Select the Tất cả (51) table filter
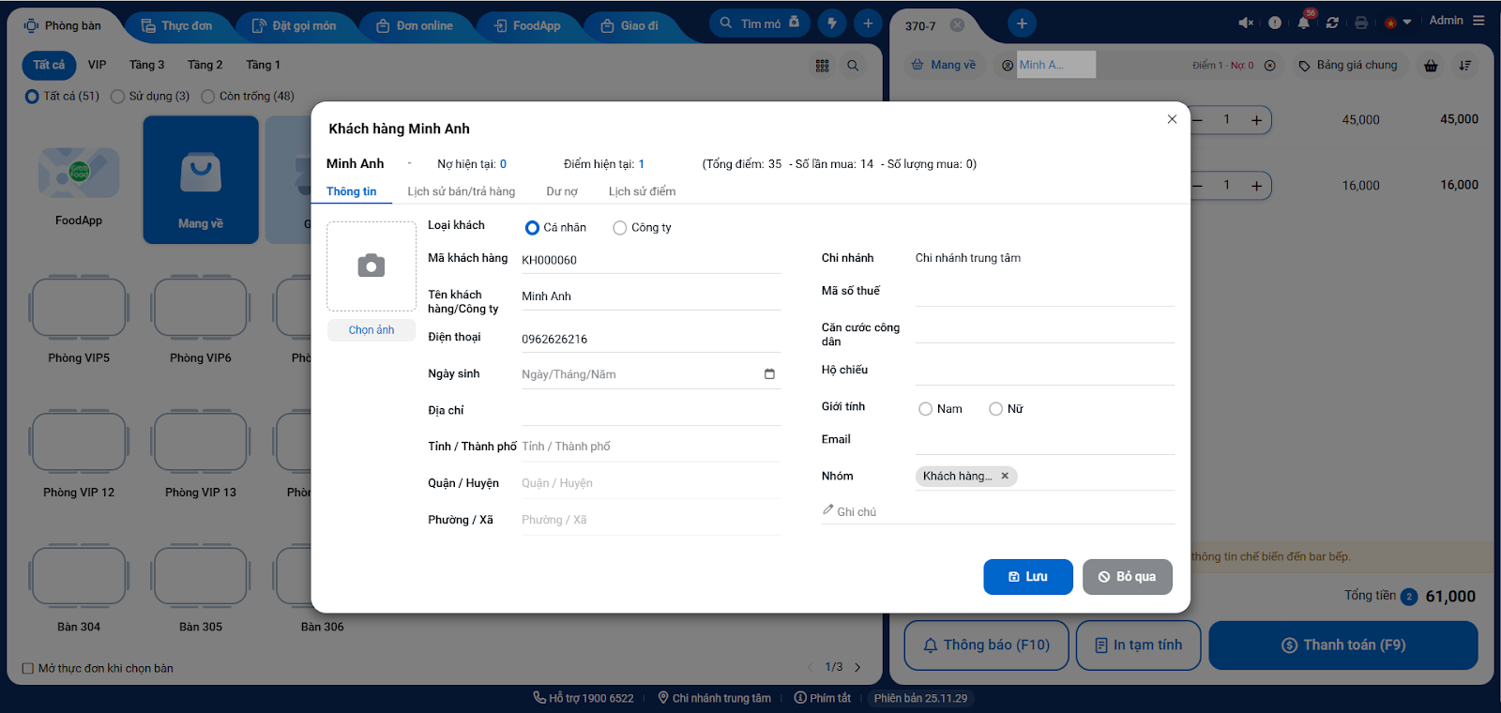 (x=32, y=97)
